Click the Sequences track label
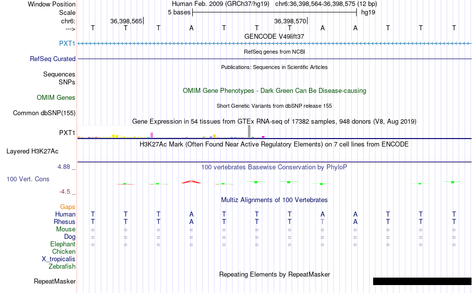472x293 pixels. pos(59,74)
